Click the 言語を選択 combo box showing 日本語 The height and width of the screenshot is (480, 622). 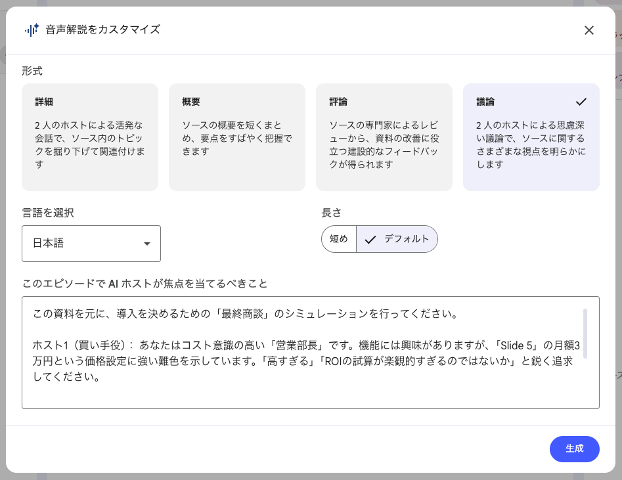[x=91, y=244]
